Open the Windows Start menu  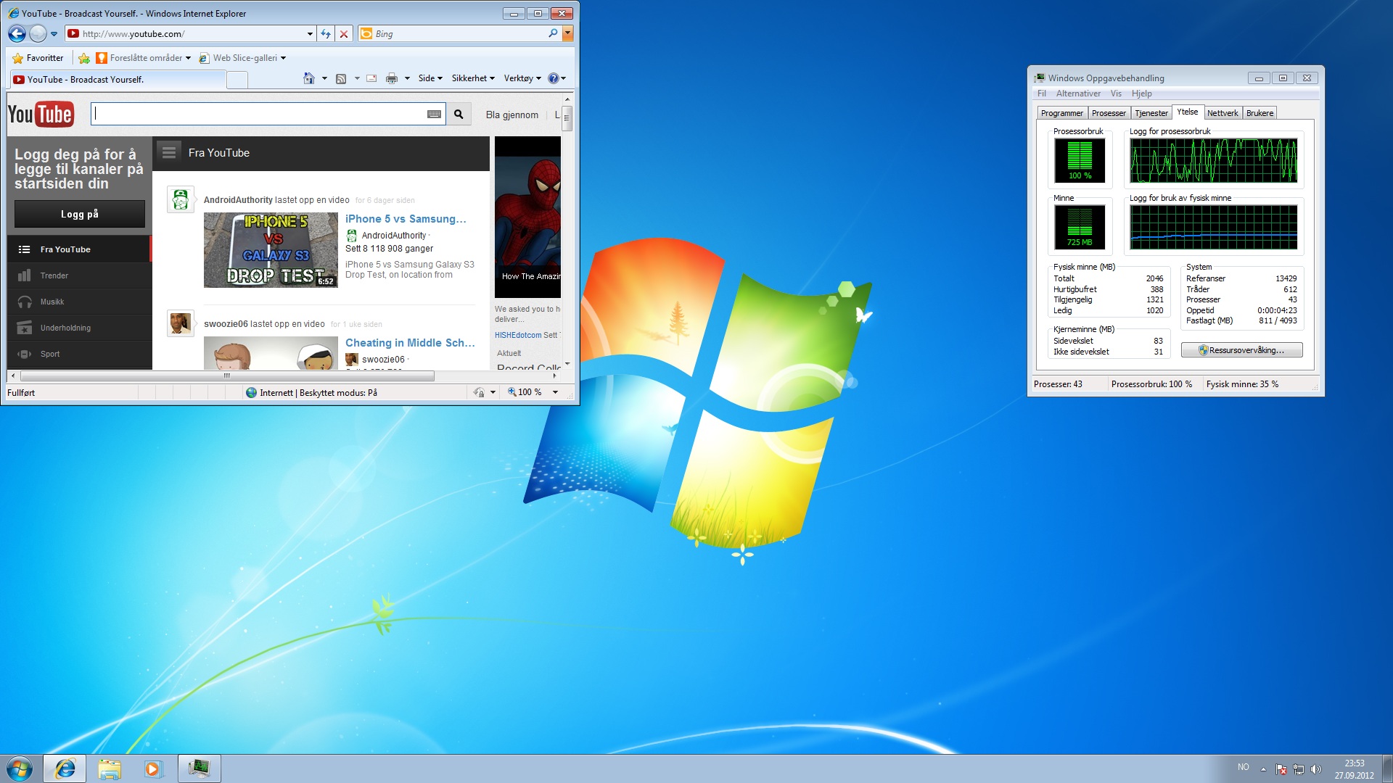(20, 768)
